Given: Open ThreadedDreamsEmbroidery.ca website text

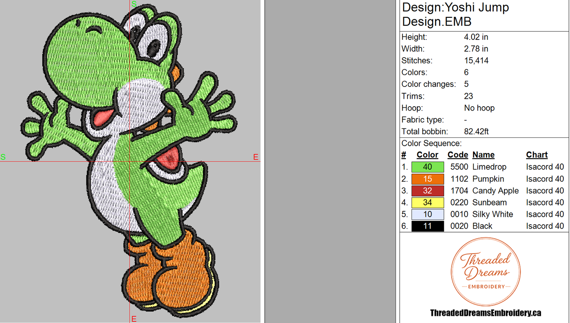Looking at the screenshot, I should (x=486, y=313).
